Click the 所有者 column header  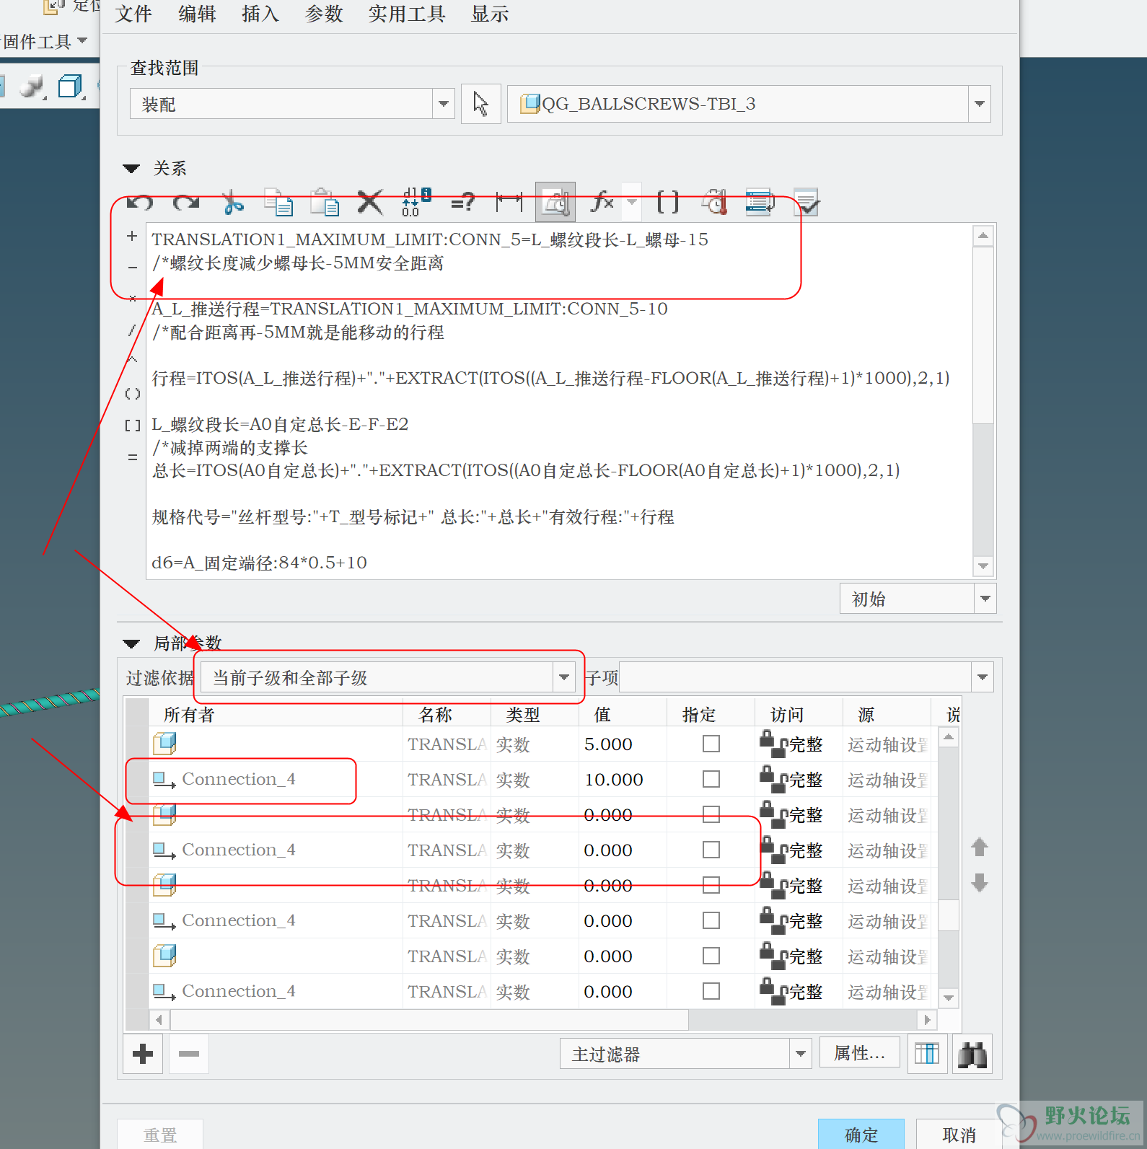(x=275, y=715)
